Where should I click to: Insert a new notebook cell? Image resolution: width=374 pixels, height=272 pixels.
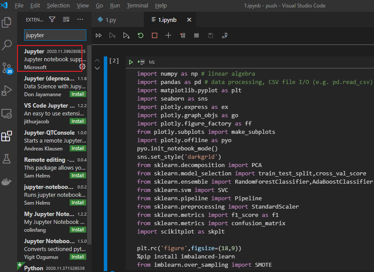[x=169, y=35]
